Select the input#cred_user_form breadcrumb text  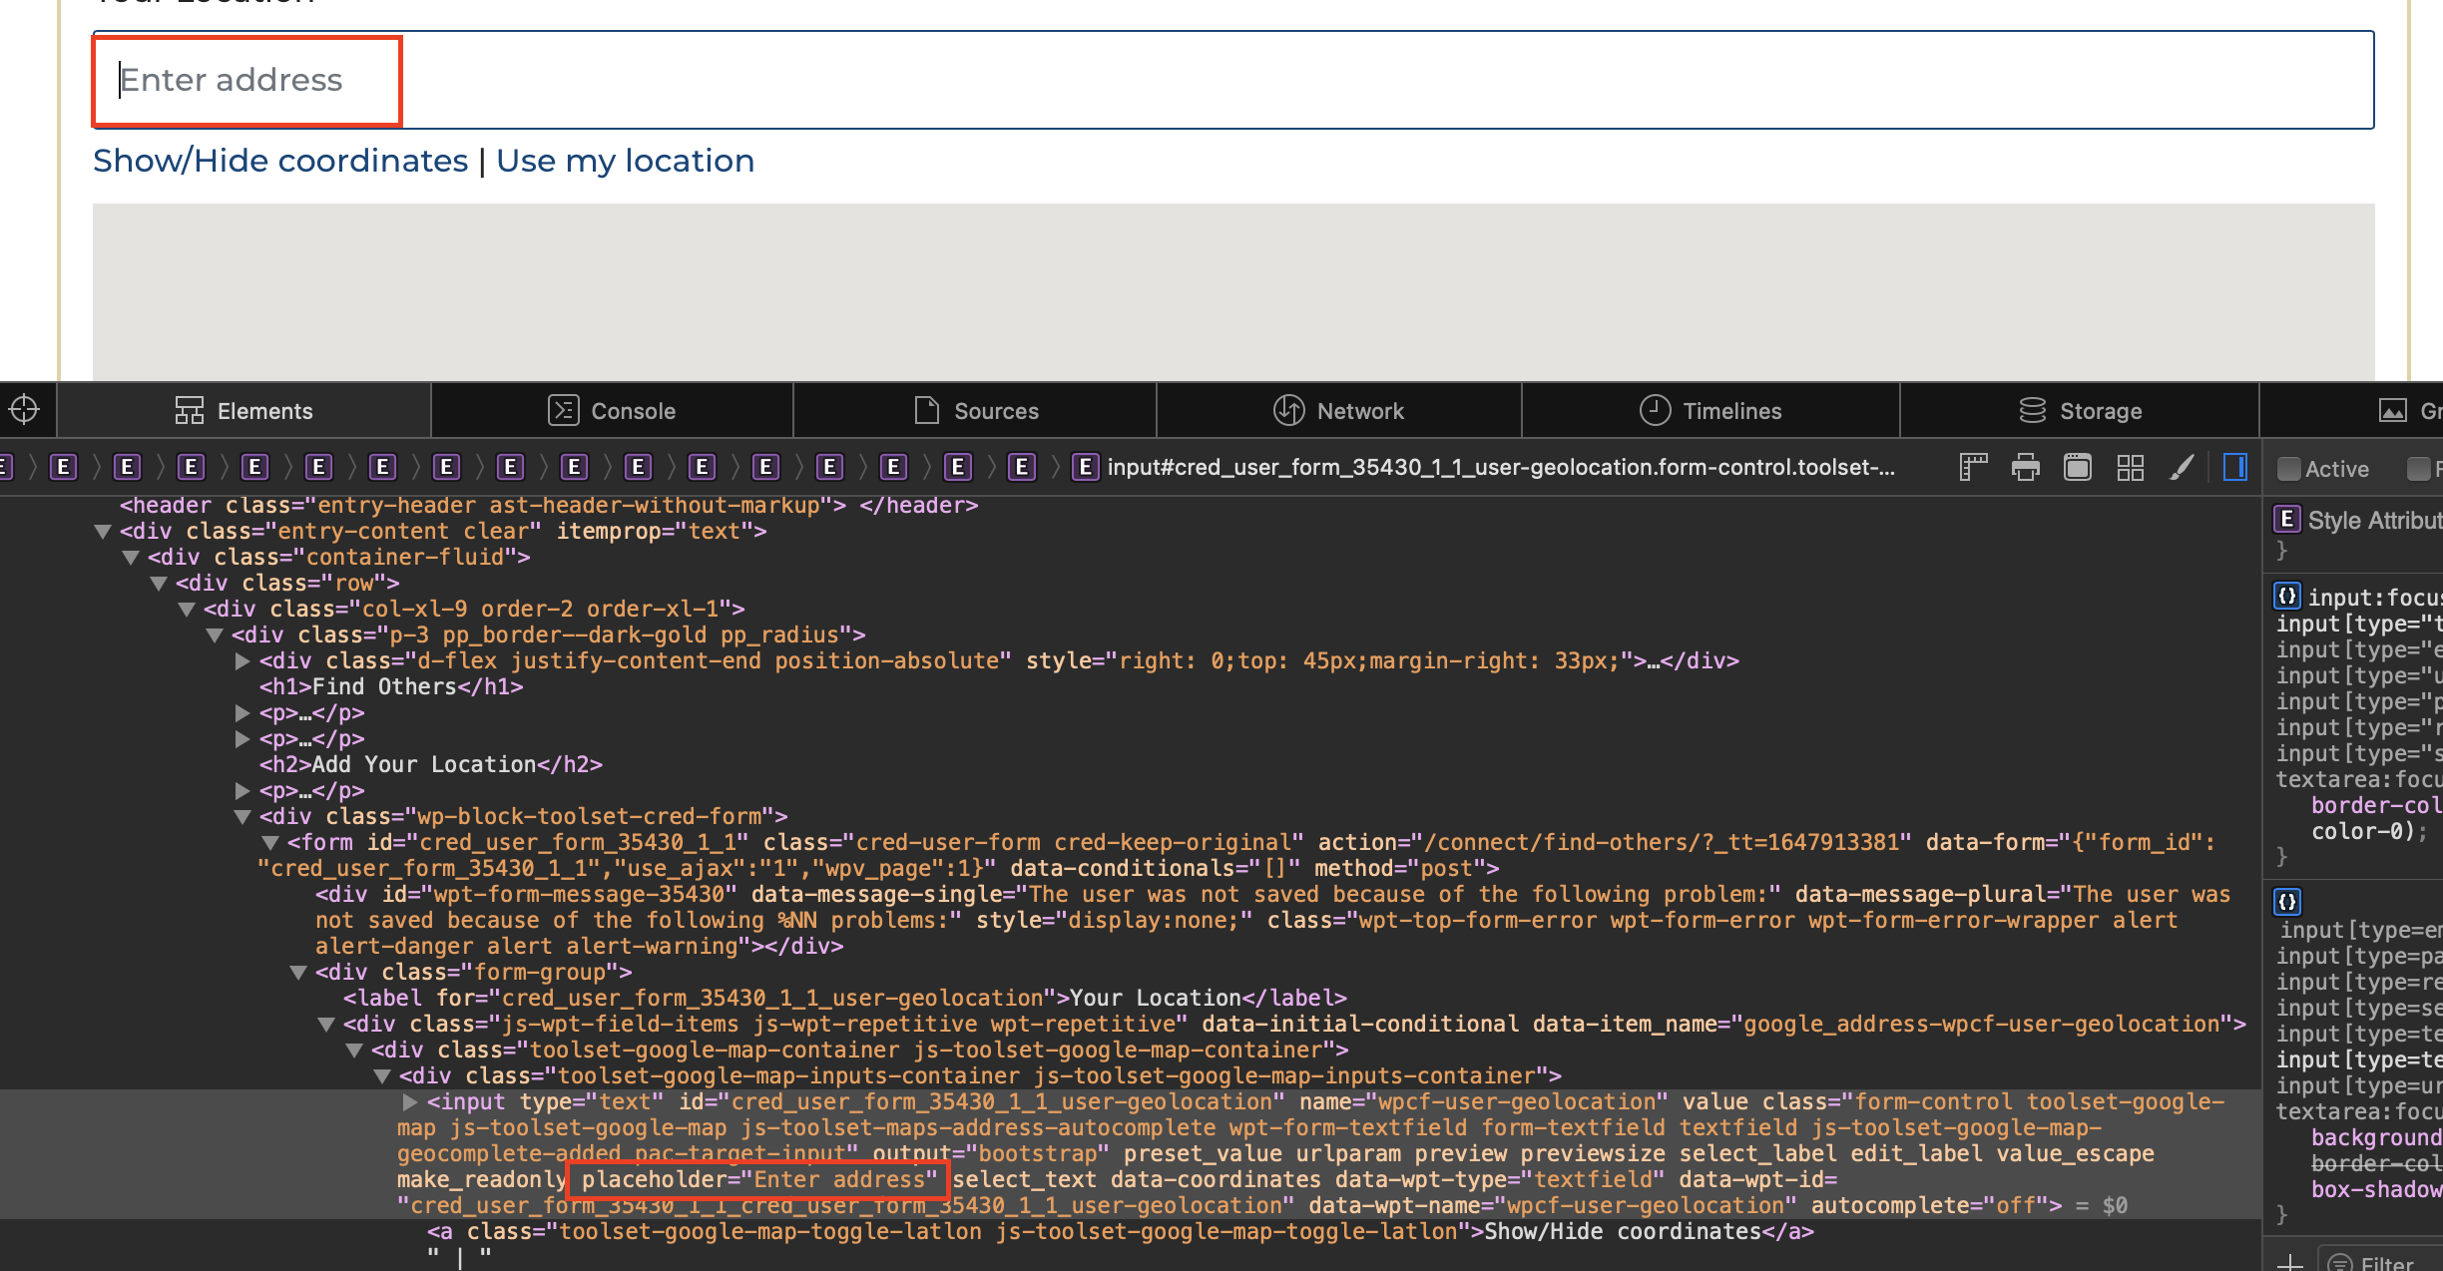point(1501,467)
